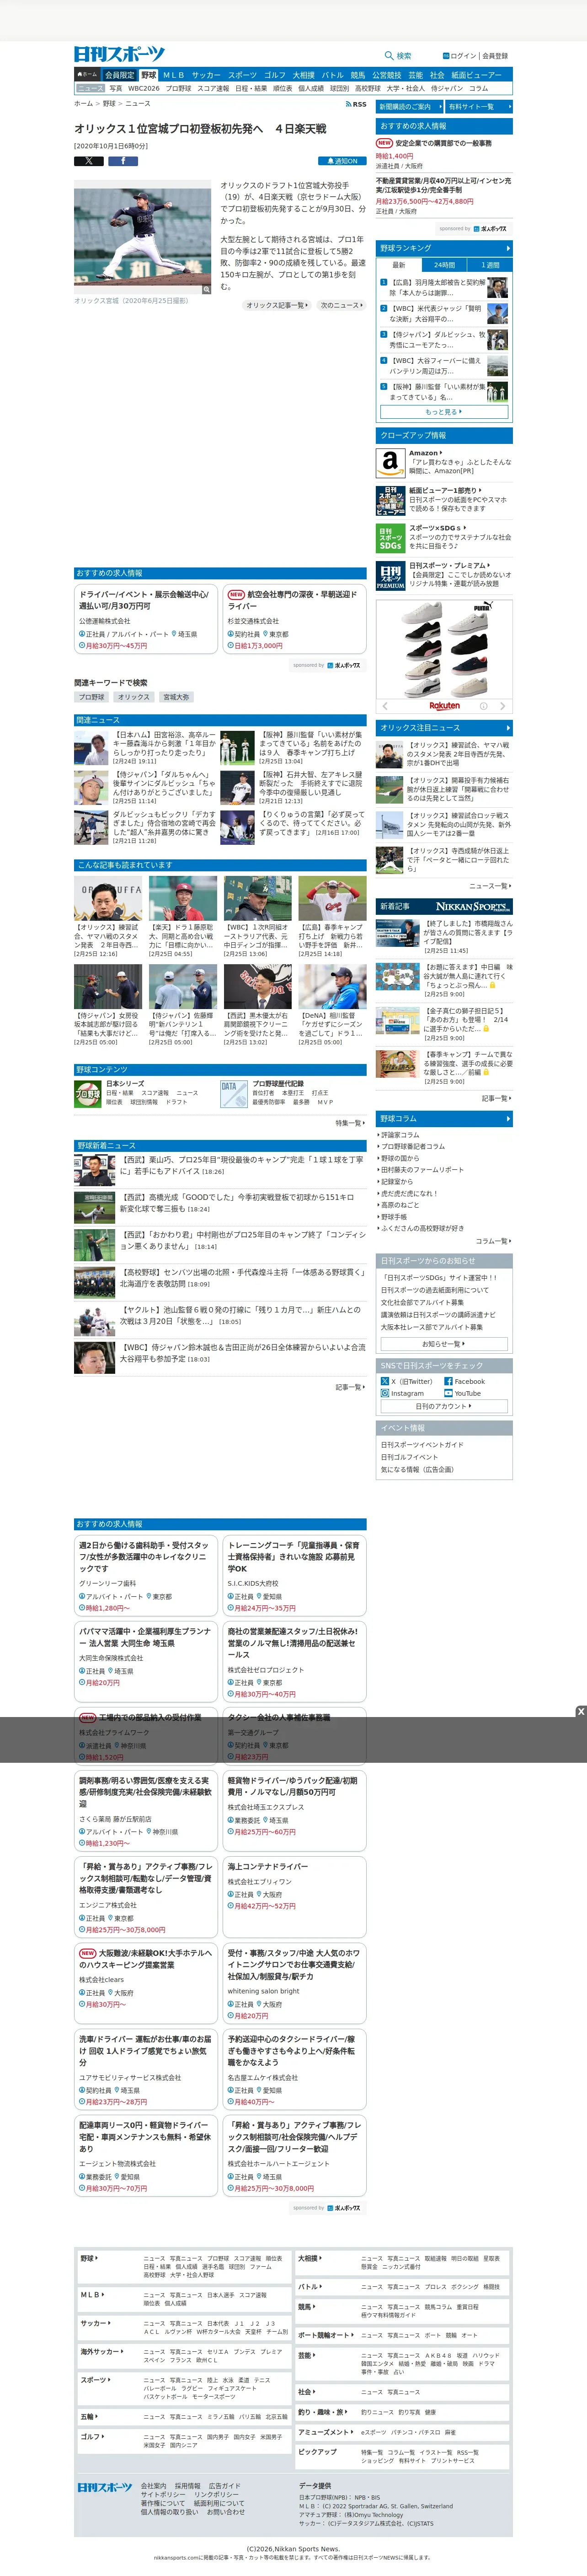Click the 野球 breadcrumb link
587x2576 pixels.
point(109,104)
